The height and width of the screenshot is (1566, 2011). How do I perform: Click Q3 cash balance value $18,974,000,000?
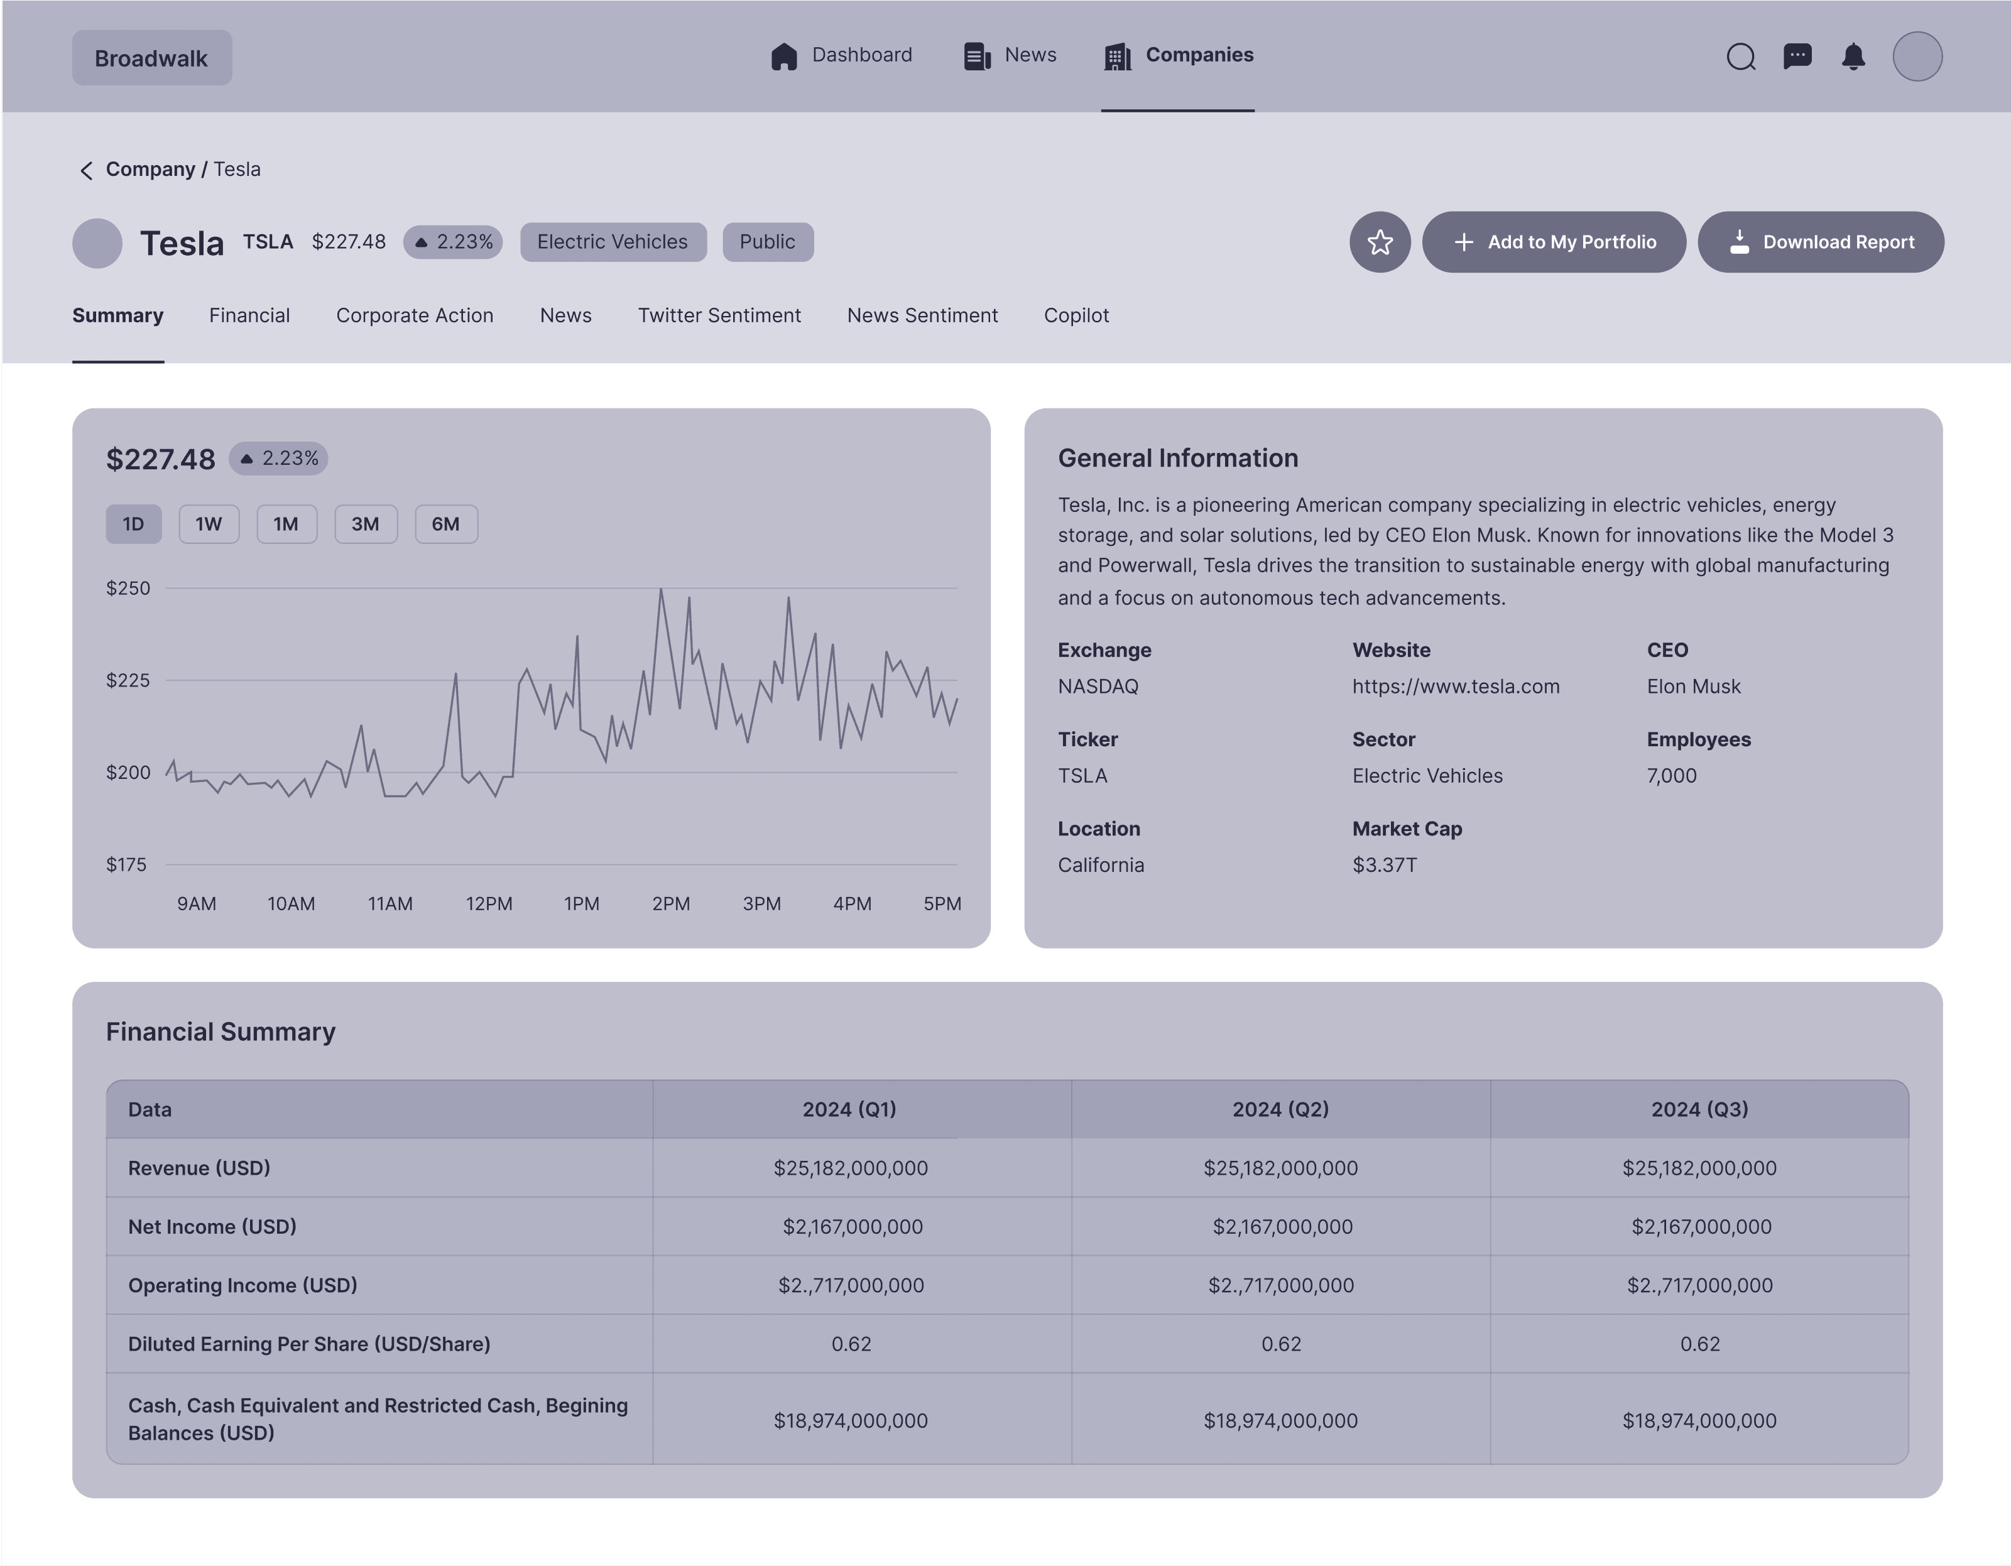tap(1700, 1422)
